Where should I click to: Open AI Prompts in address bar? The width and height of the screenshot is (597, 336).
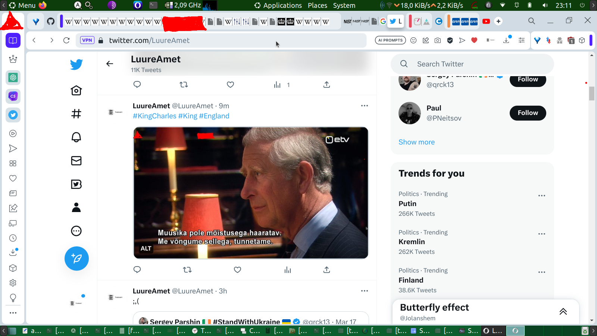tap(390, 40)
